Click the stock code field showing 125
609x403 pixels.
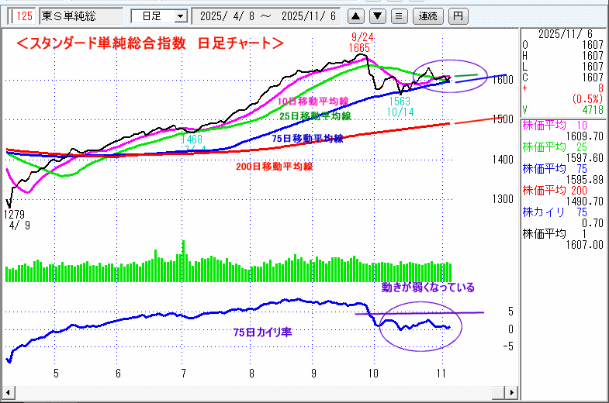click(x=23, y=15)
